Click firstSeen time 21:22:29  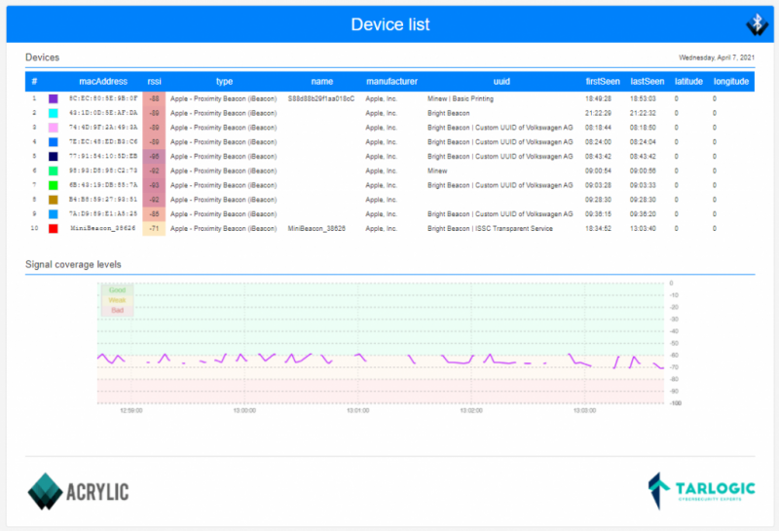598,113
